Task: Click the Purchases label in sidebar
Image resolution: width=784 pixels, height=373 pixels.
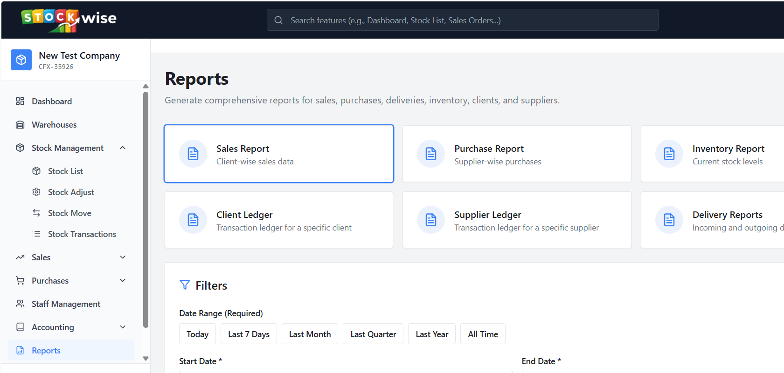Action: (x=50, y=280)
